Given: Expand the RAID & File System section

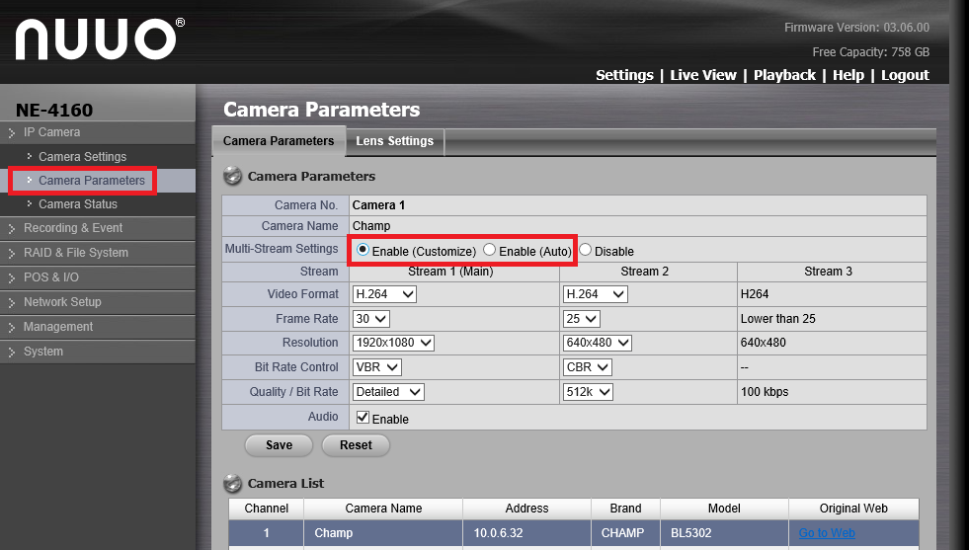Looking at the screenshot, I should tap(75, 253).
